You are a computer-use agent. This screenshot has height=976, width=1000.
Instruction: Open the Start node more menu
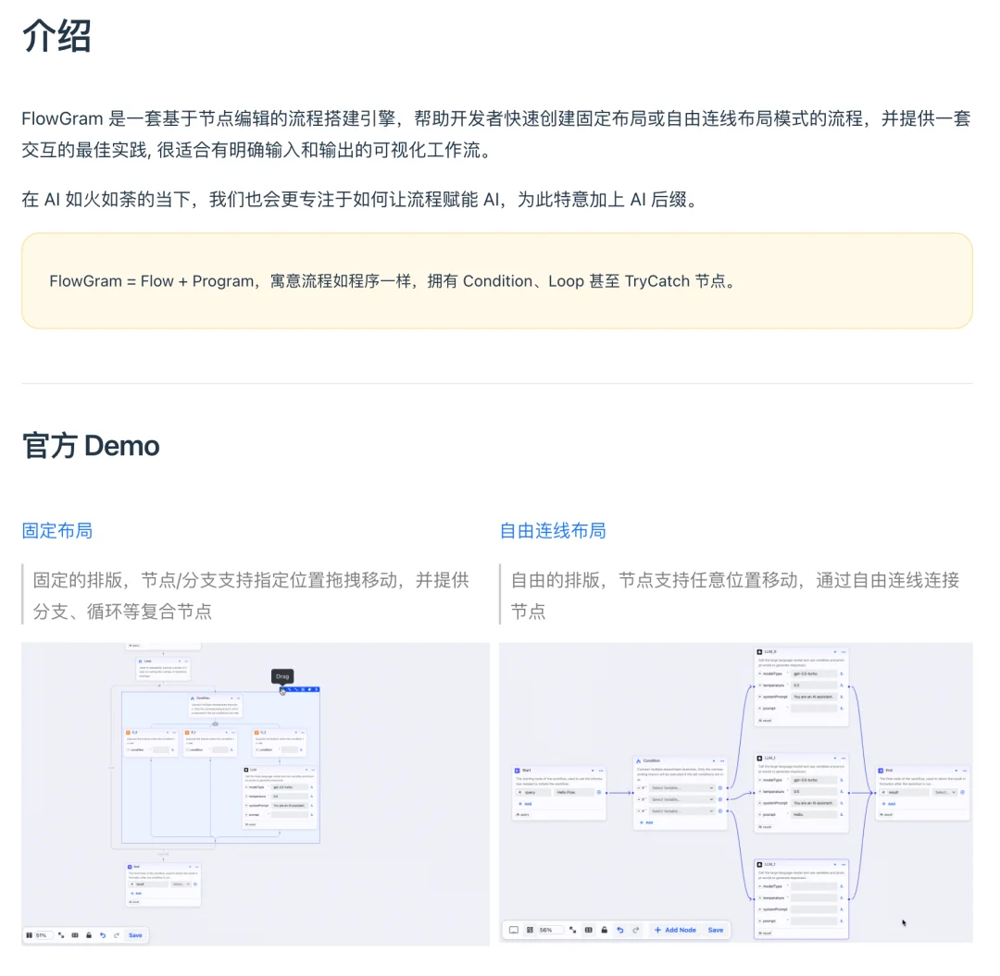pyautogui.click(x=601, y=771)
